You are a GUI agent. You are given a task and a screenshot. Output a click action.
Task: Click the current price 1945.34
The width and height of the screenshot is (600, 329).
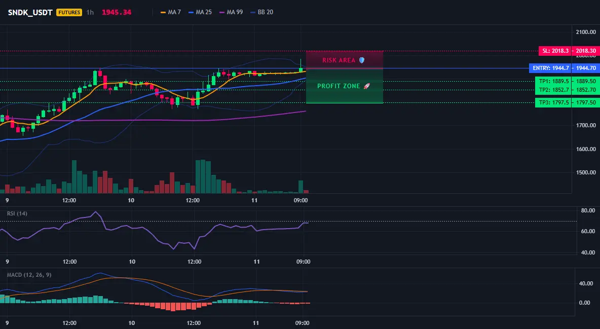pyautogui.click(x=117, y=12)
